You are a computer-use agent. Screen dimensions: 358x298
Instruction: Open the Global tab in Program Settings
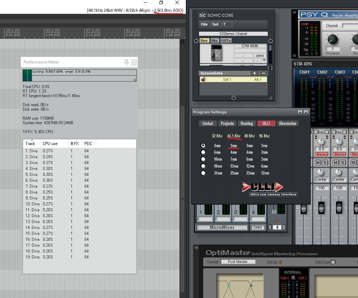coord(208,124)
